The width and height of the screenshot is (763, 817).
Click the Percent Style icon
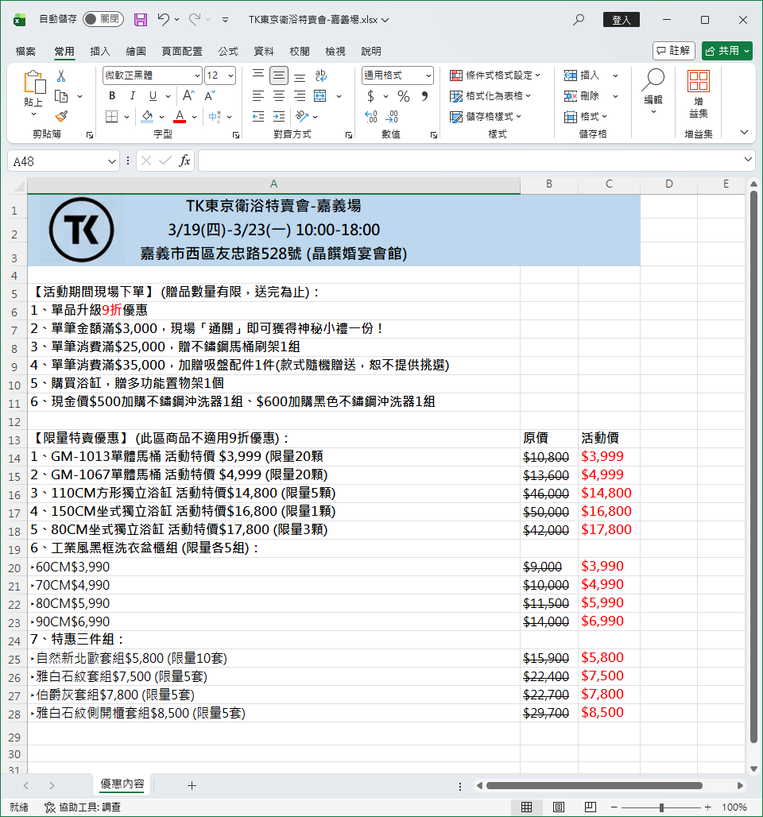pyautogui.click(x=404, y=96)
